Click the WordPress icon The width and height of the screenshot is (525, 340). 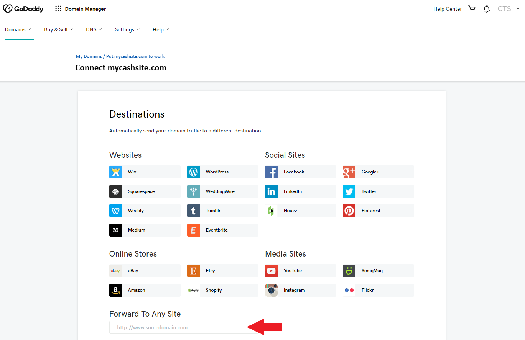pos(193,172)
